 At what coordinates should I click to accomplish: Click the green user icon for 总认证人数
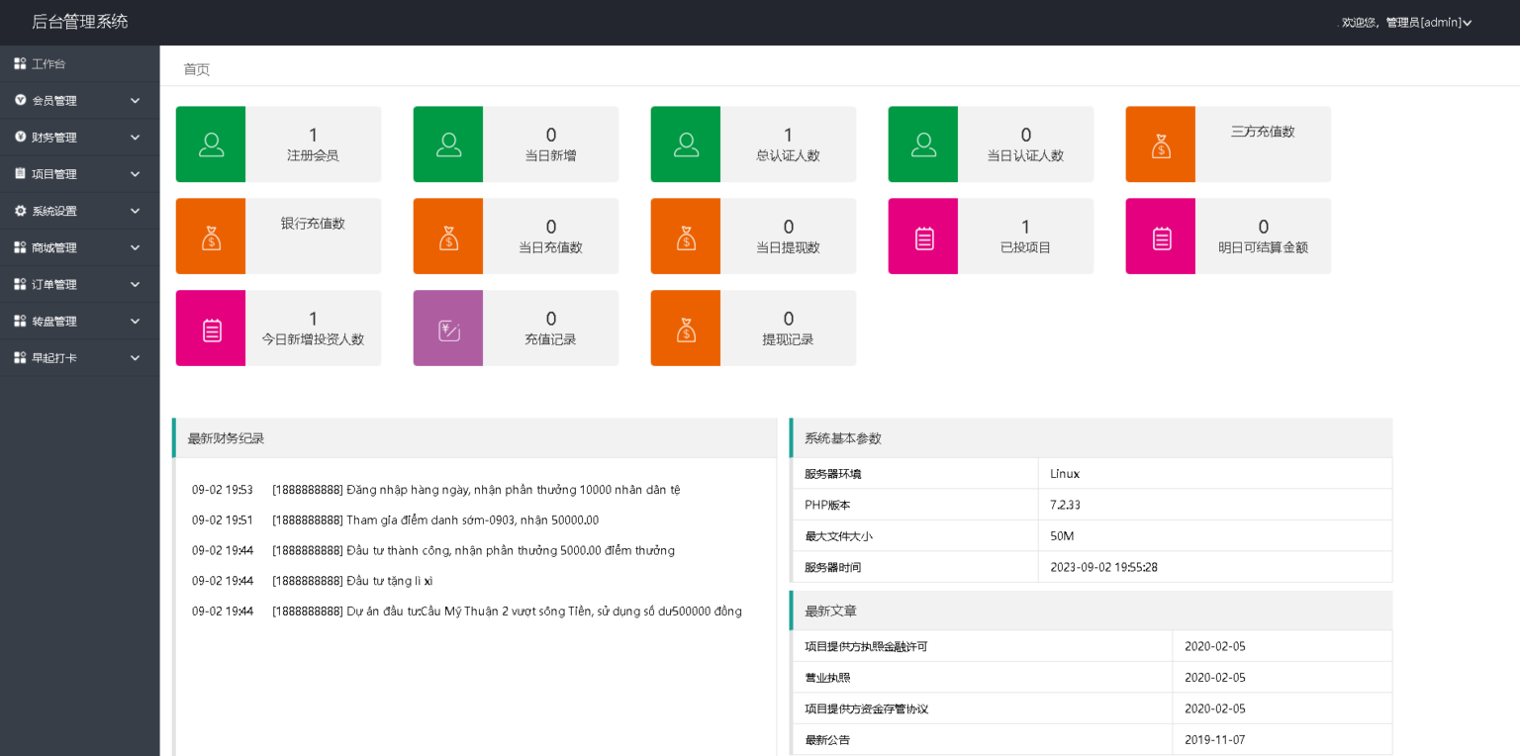(x=686, y=144)
